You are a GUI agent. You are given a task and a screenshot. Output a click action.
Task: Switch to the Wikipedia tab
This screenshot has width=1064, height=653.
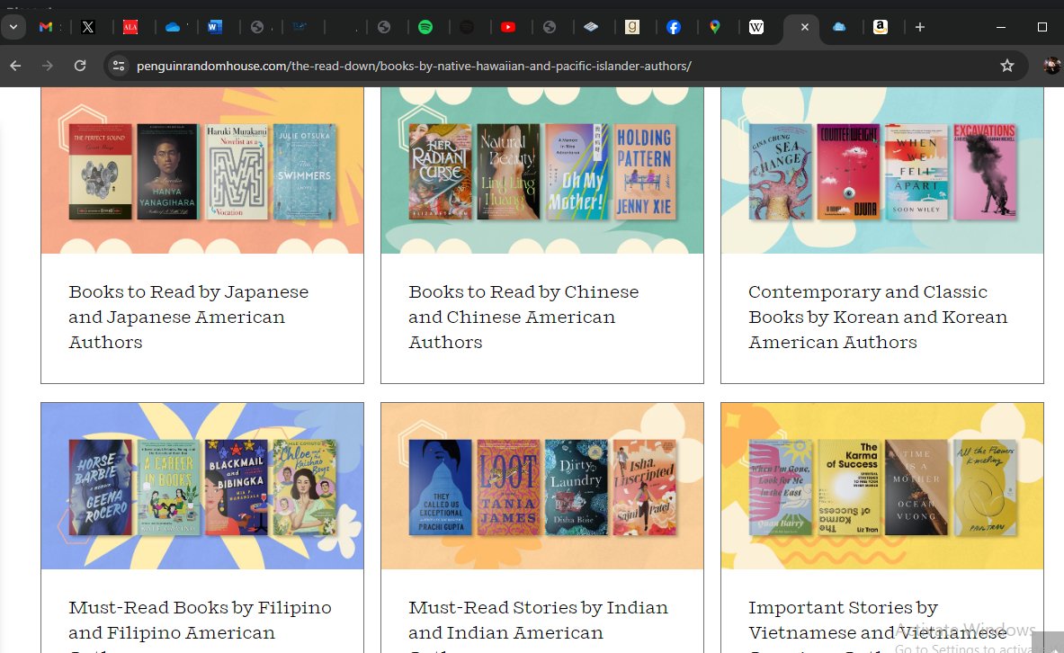(756, 27)
